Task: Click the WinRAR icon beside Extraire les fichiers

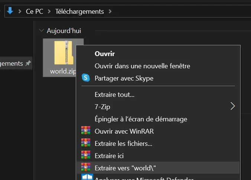Action: pyautogui.click(x=86, y=143)
